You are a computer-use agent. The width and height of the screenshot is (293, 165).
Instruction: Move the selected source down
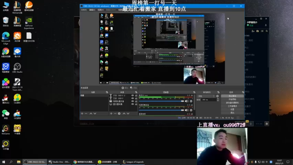coord(128,114)
